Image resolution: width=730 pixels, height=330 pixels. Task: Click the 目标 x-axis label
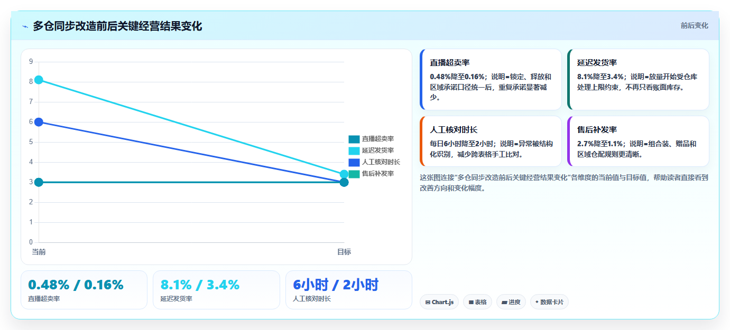click(344, 252)
